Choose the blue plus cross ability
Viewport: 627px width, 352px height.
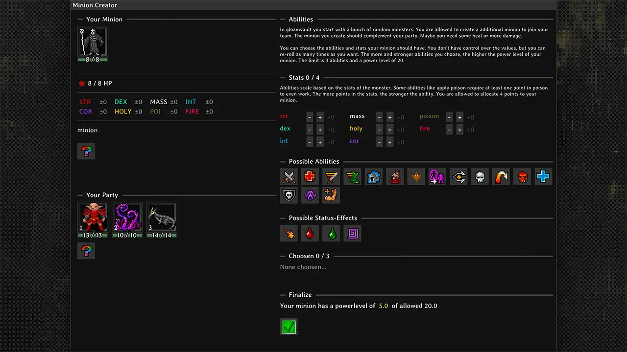pos(543,176)
